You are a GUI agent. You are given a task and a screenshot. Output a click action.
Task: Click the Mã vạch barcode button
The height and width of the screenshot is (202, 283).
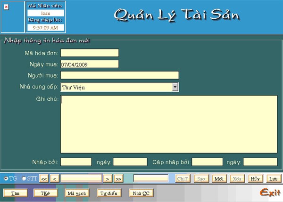click(x=76, y=193)
